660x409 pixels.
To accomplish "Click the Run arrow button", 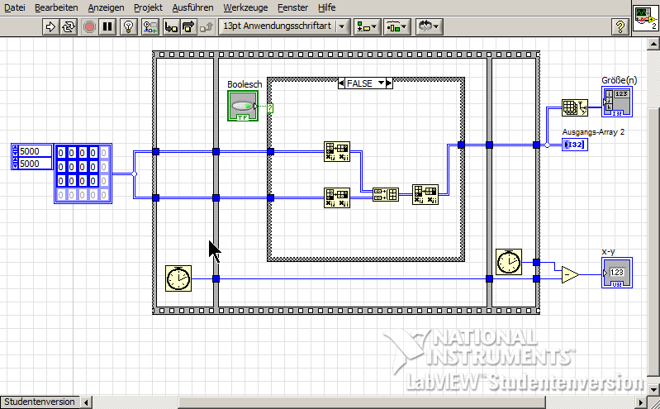I will point(50,26).
